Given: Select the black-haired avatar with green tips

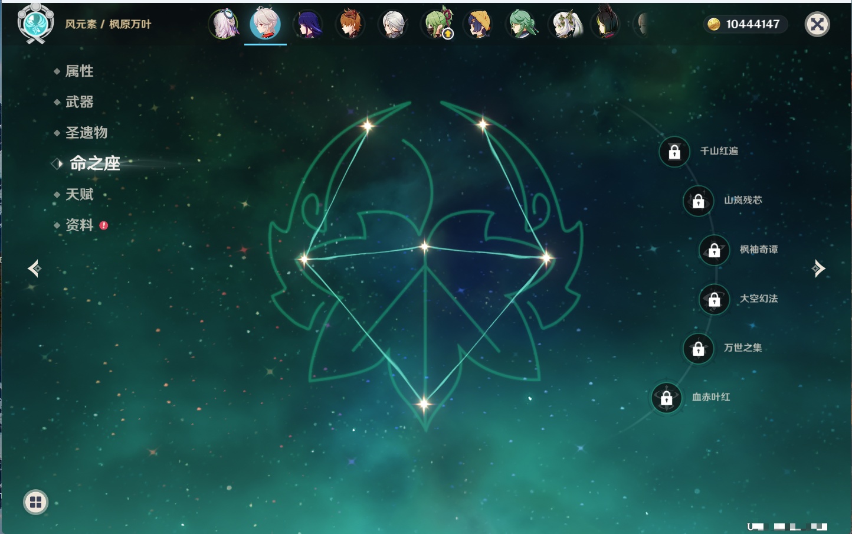Looking at the screenshot, I should [x=606, y=24].
